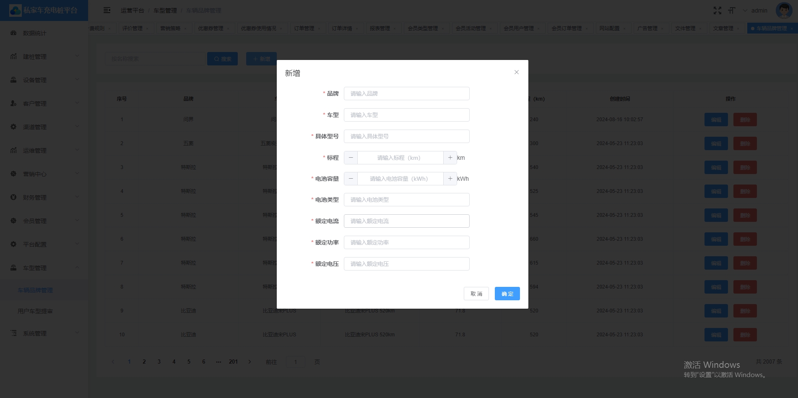This screenshot has width=798, height=398.
Task: Close the 新增 dialog with the X icon
Action: pos(517,72)
